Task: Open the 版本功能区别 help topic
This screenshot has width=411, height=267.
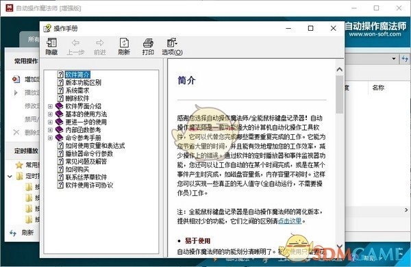Action: (84, 83)
